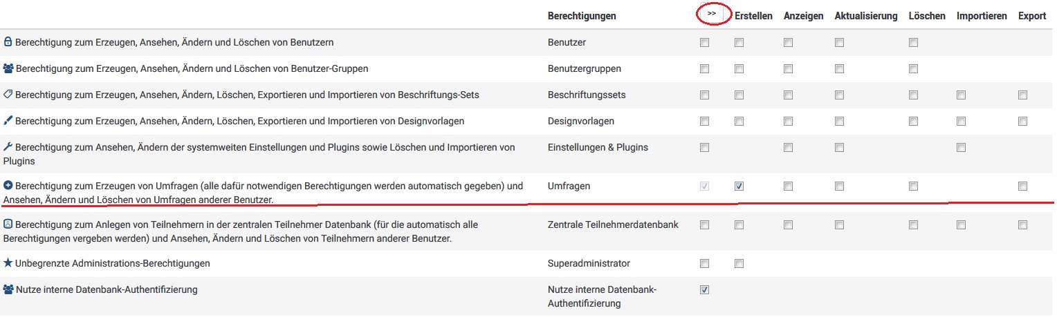Click the tag icon for Beschriftungs-Sets permission
This screenshot has width=1057, height=317.
(8, 95)
